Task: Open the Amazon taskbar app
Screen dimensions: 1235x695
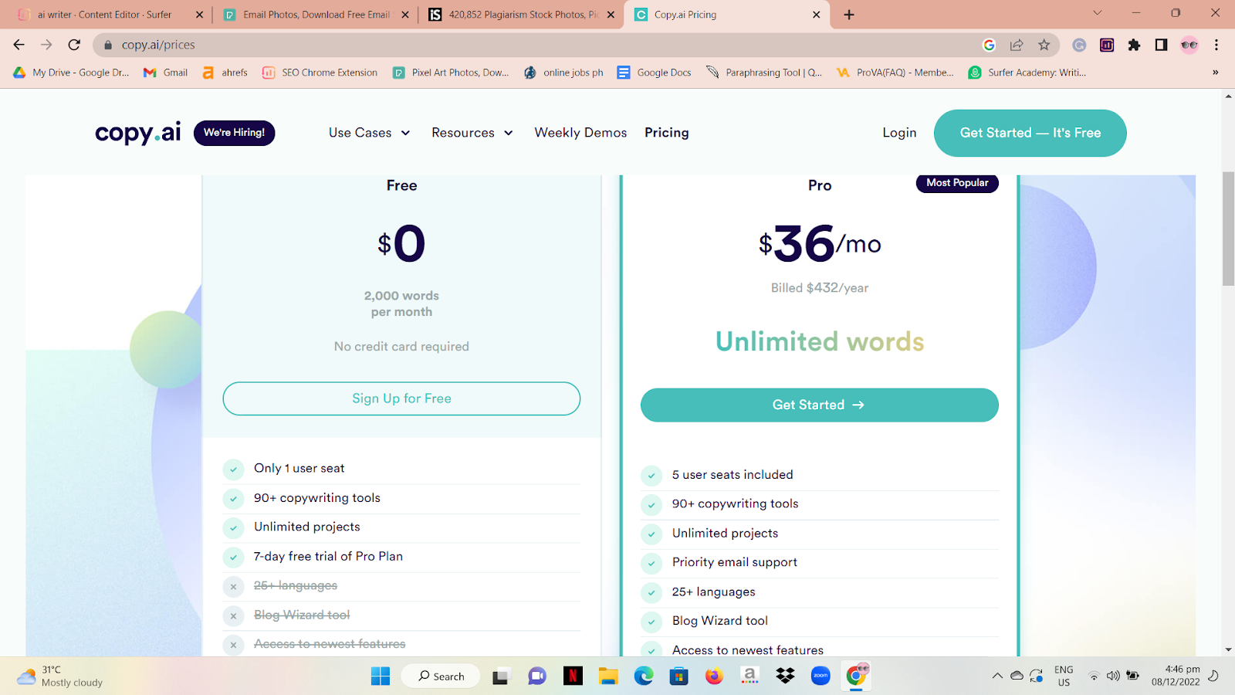Action: coord(749,676)
